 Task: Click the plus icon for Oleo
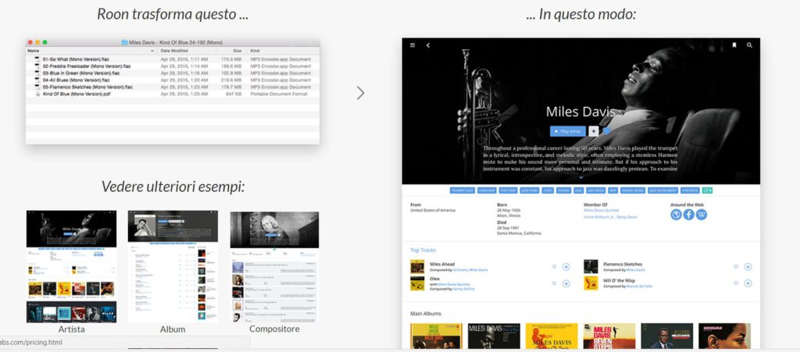(x=566, y=283)
